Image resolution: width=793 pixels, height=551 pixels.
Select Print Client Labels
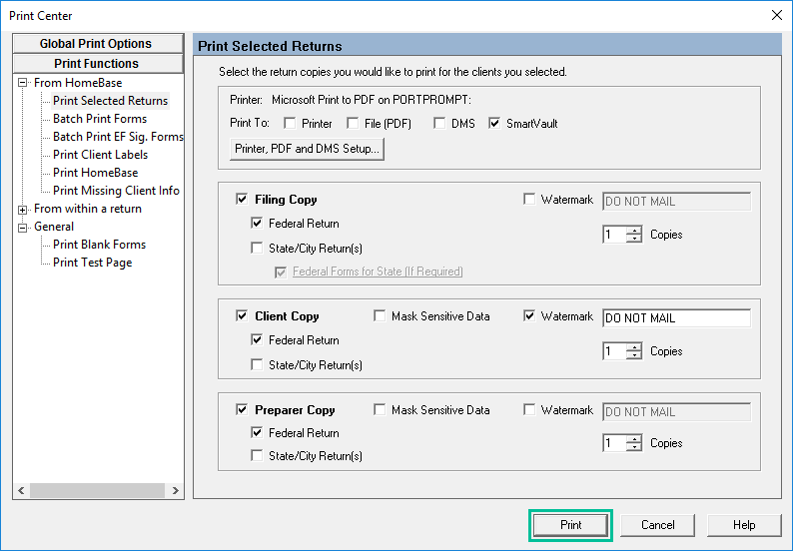point(100,155)
